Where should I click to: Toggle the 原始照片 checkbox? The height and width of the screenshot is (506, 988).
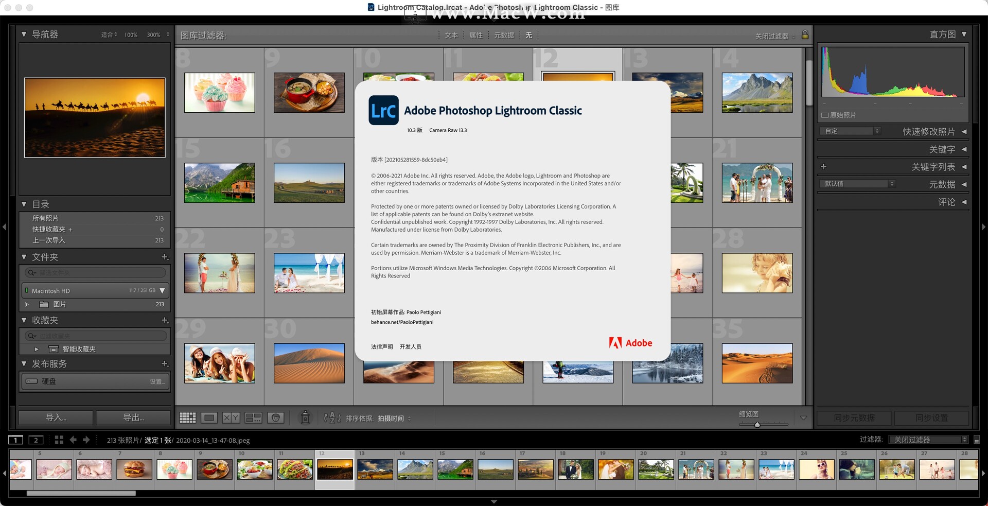pos(825,115)
